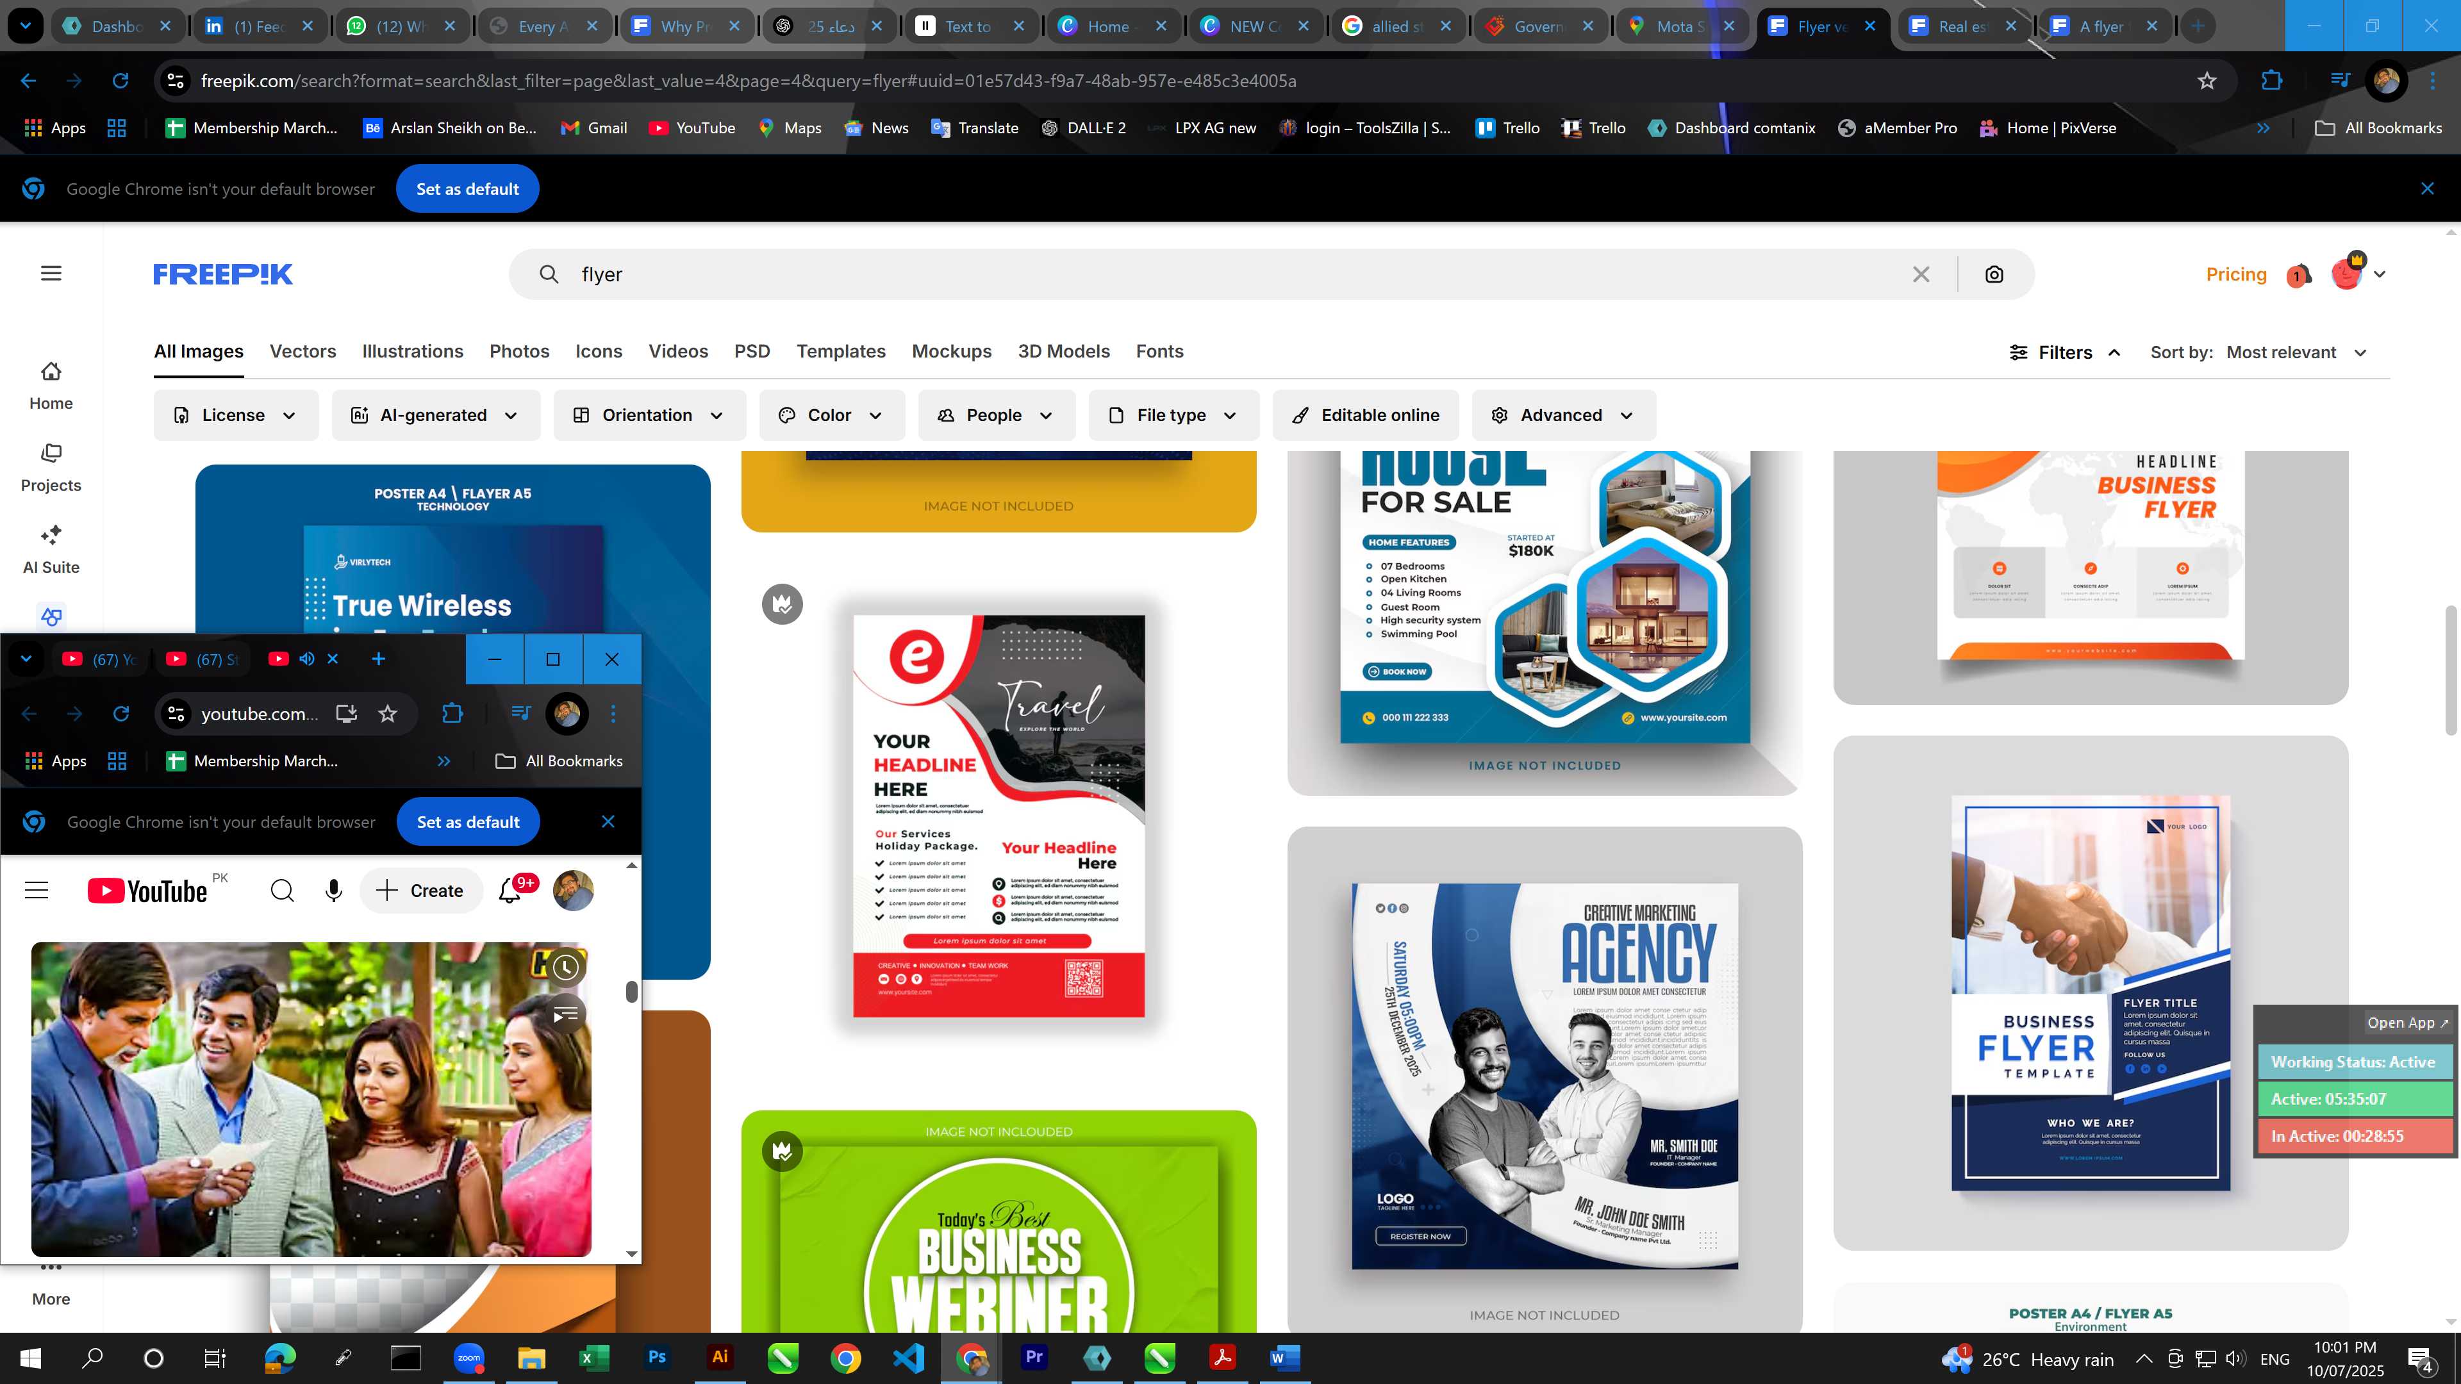Click the YouTube voice search microphone
Image resolution: width=2461 pixels, height=1384 pixels.
333,890
